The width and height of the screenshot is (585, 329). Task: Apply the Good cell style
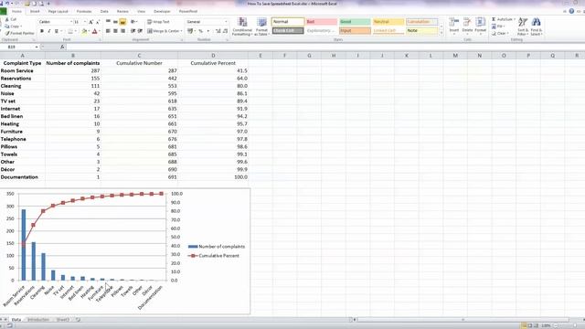(355, 22)
